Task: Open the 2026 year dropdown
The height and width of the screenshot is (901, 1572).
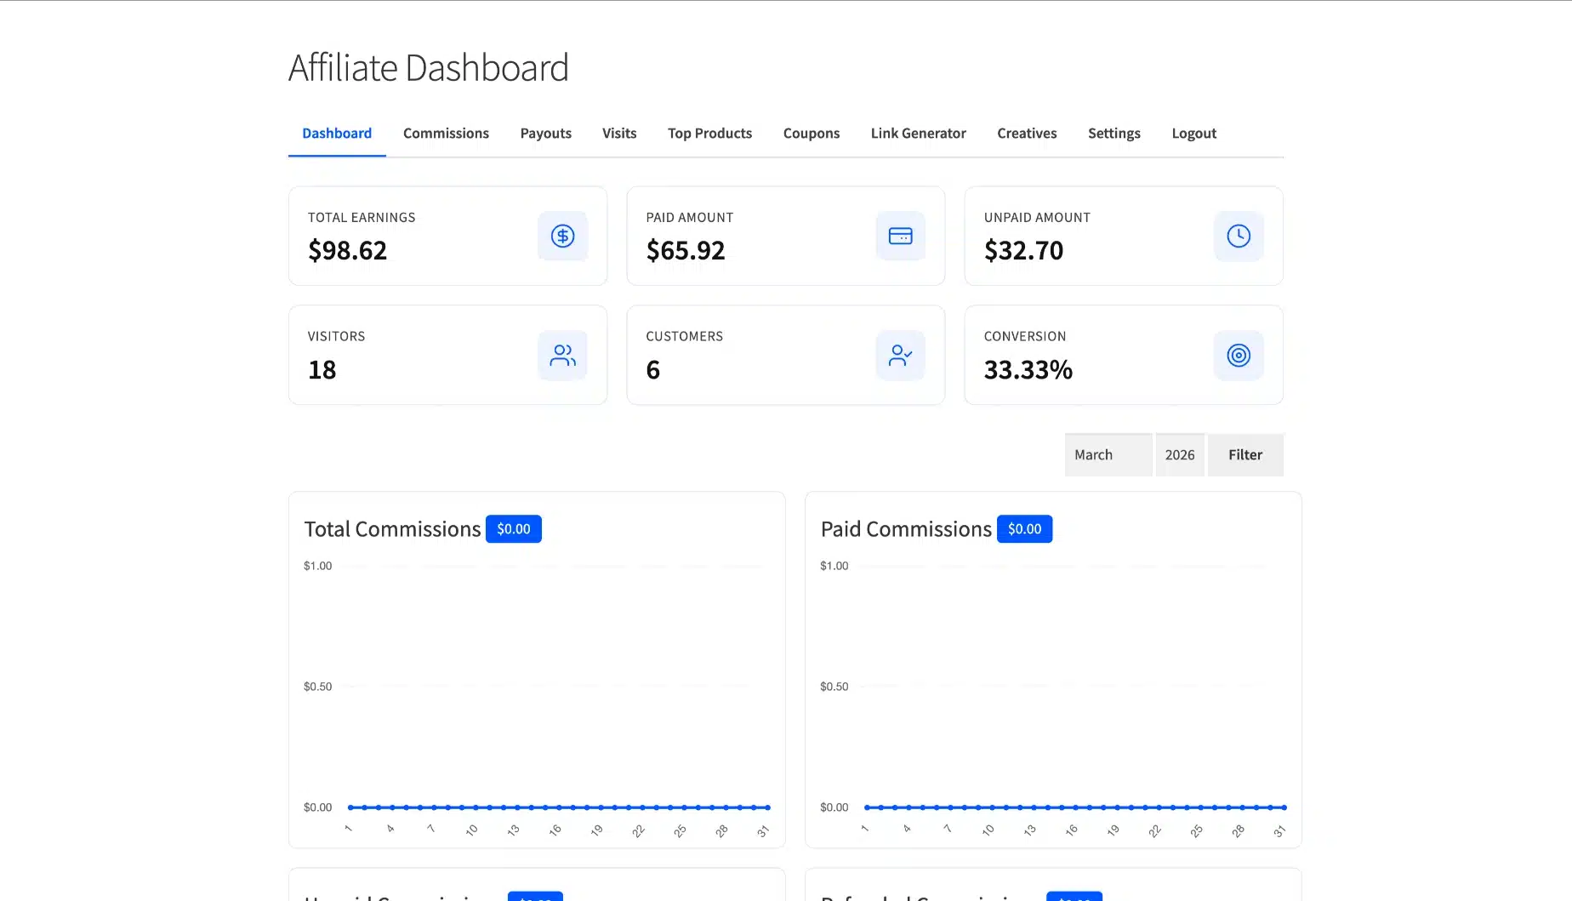Action: tap(1179, 454)
